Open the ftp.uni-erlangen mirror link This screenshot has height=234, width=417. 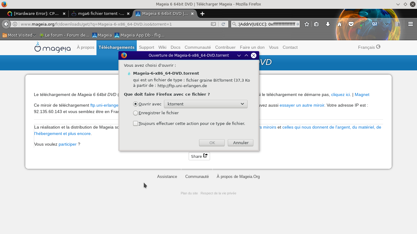point(104,105)
